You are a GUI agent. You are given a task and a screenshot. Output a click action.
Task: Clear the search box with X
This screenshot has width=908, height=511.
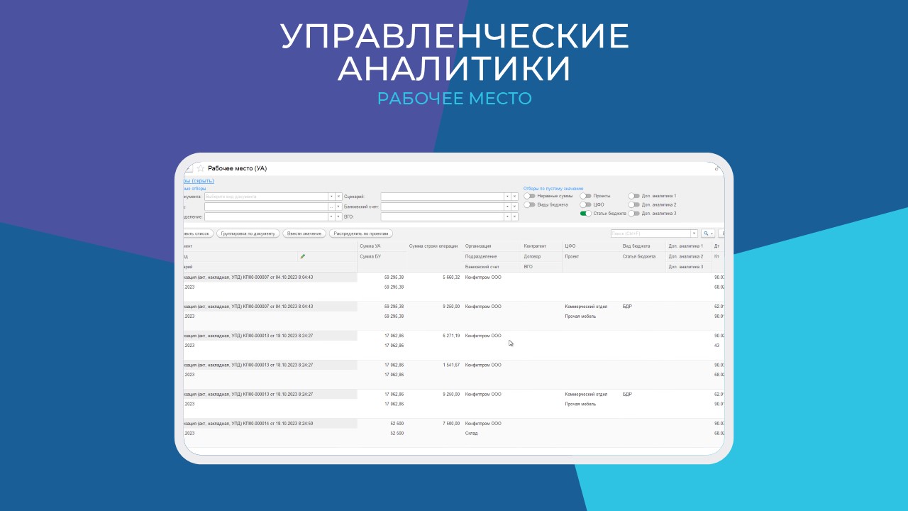(x=694, y=233)
